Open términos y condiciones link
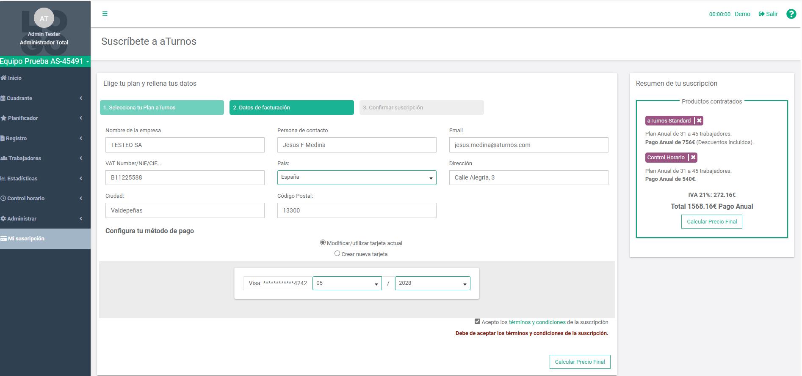Viewport: 802px width, 376px height. (x=537, y=322)
